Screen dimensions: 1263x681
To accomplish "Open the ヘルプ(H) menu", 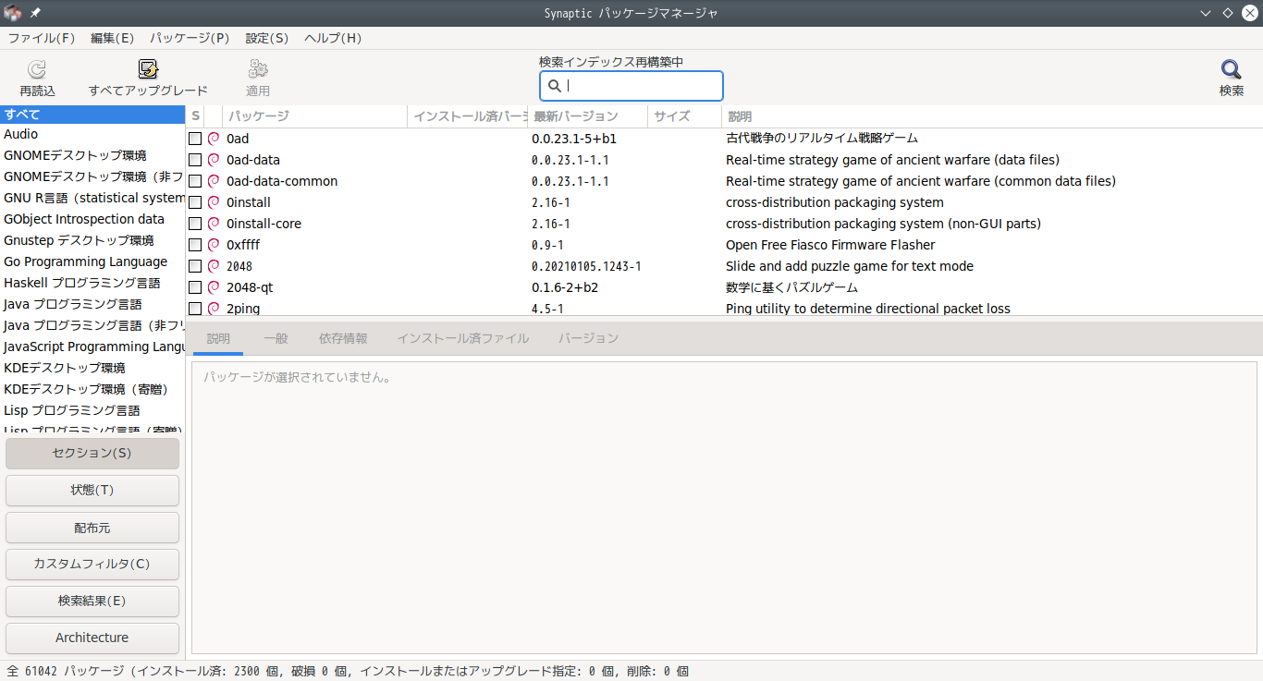I will point(333,38).
